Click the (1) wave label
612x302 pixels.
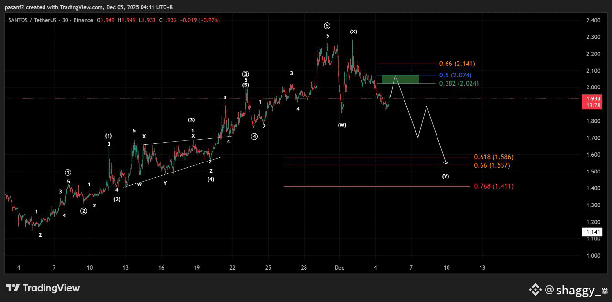click(109, 136)
